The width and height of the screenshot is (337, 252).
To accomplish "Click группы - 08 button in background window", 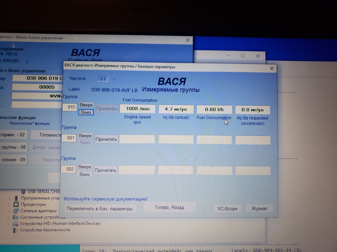I will click(x=14, y=147).
